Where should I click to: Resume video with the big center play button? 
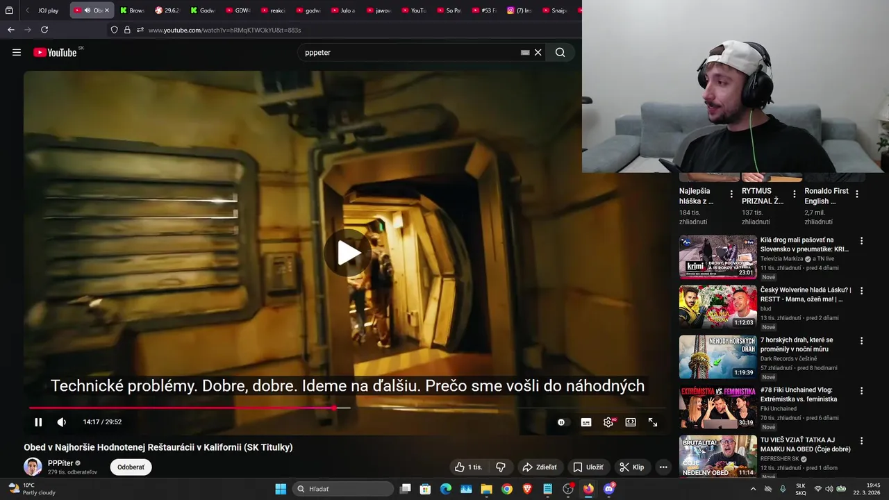[x=348, y=253]
